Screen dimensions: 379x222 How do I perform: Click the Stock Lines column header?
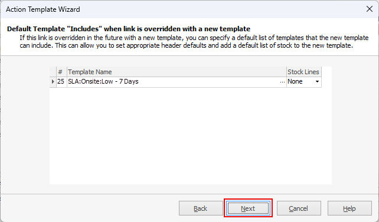click(304, 72)
